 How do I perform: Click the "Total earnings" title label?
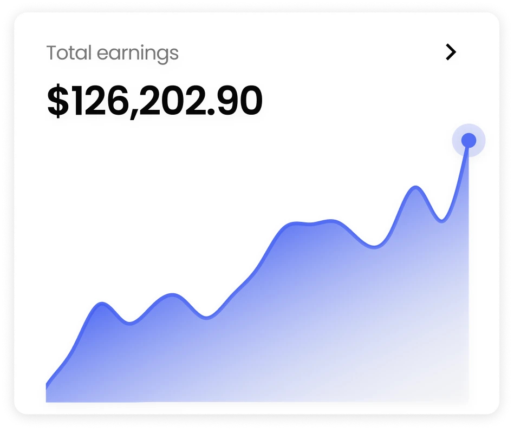(x=112, y=53)
